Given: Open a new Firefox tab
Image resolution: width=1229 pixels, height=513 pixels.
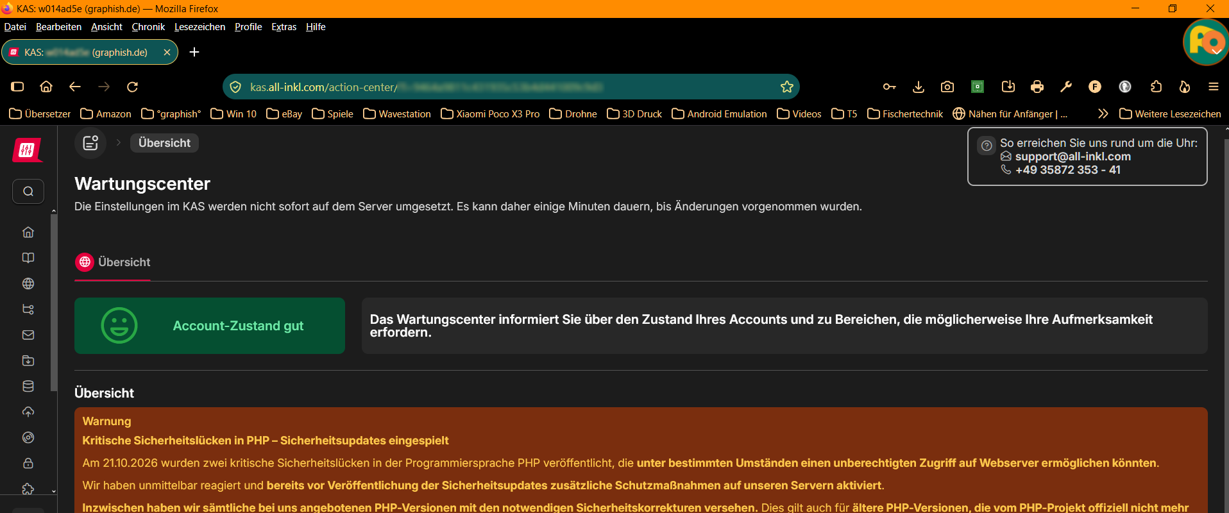Looking at the screenshot, I should pyautogui.click(x=194, y=52).
